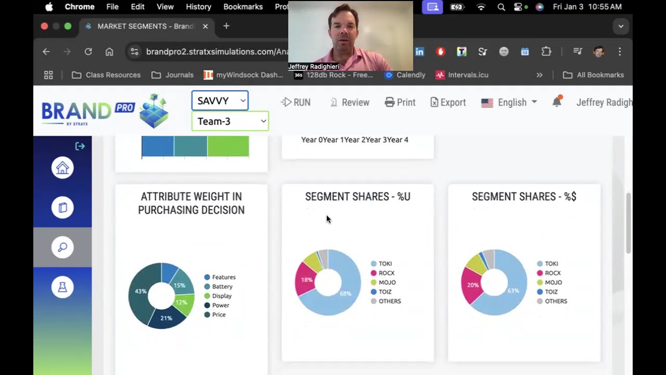Open the Home icon in the sidebar
666x375 pixels.
pyautogui.click(x=62, y=168)
